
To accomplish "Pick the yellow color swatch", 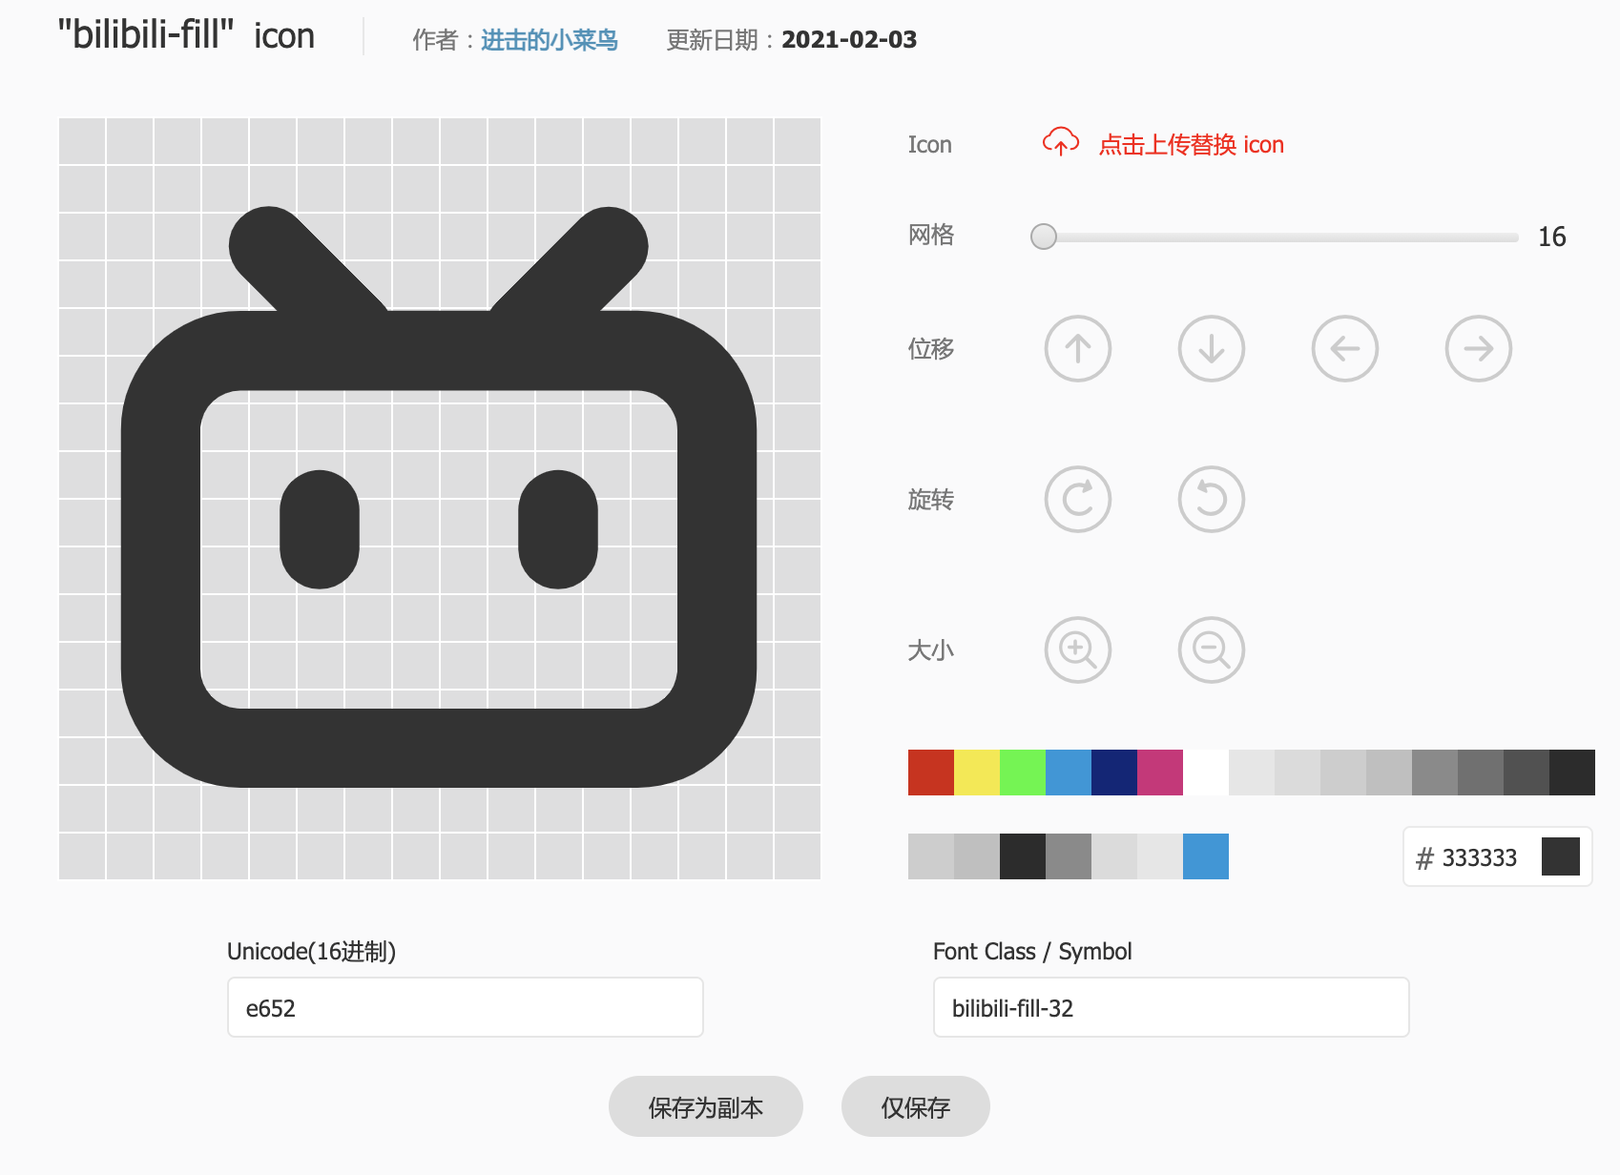I will click(x=977, y=773).
